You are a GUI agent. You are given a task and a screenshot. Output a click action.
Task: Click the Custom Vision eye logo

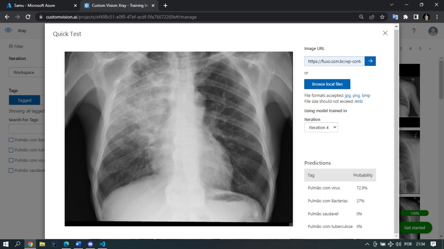8,30
